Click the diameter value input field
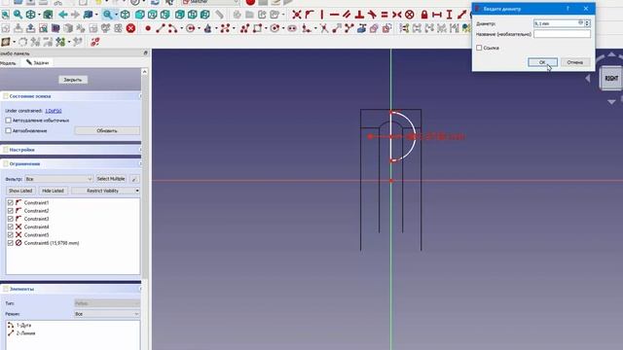 point(558,23)
